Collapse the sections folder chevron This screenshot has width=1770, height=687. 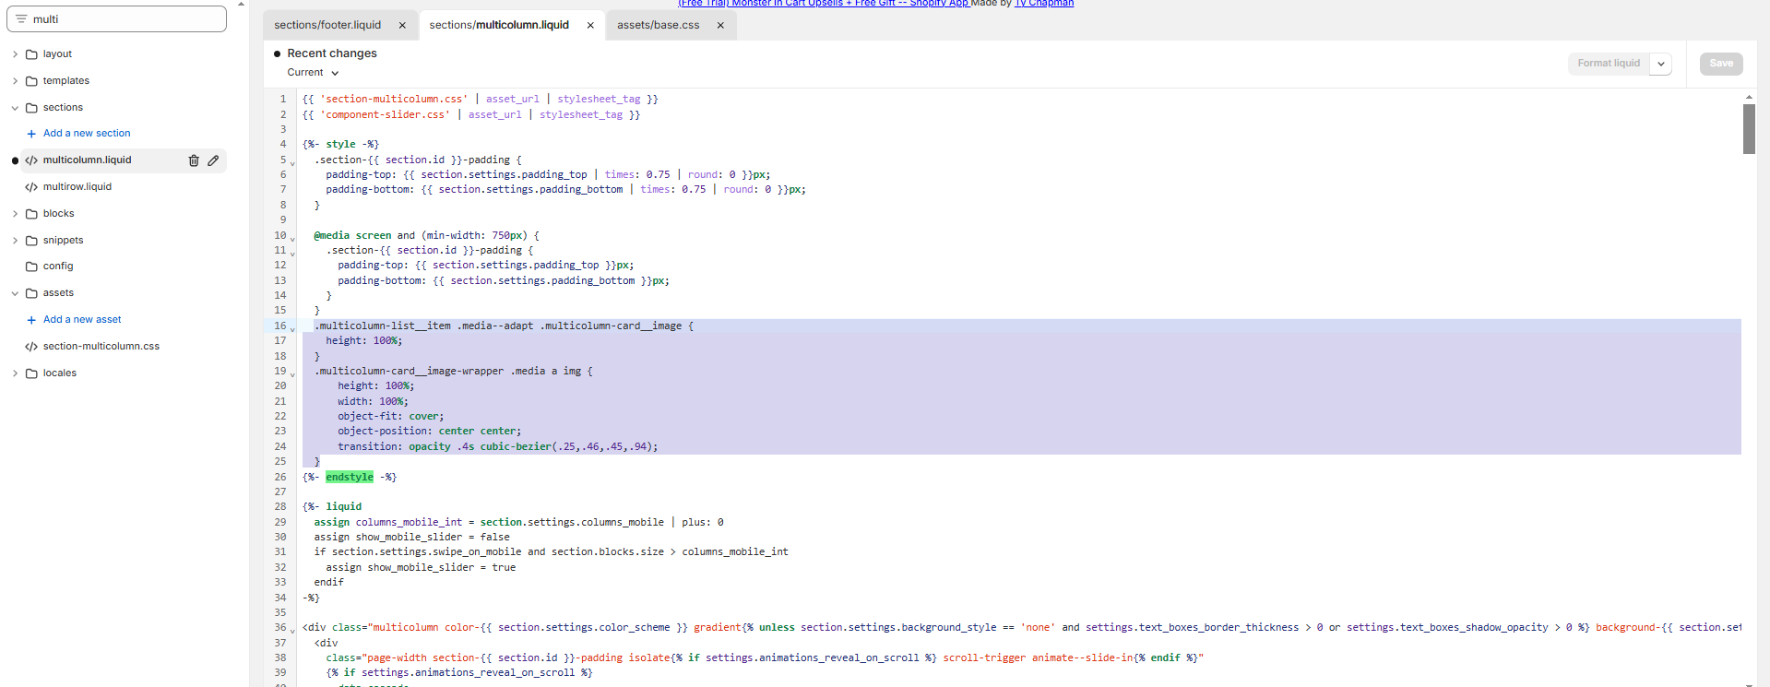15,108
